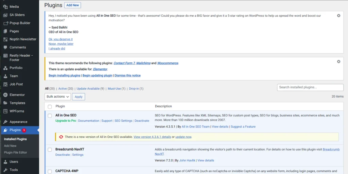Open All in One SEO Documentation link
The width and height of the screenshot is (348, 174).
click(89, 121)
